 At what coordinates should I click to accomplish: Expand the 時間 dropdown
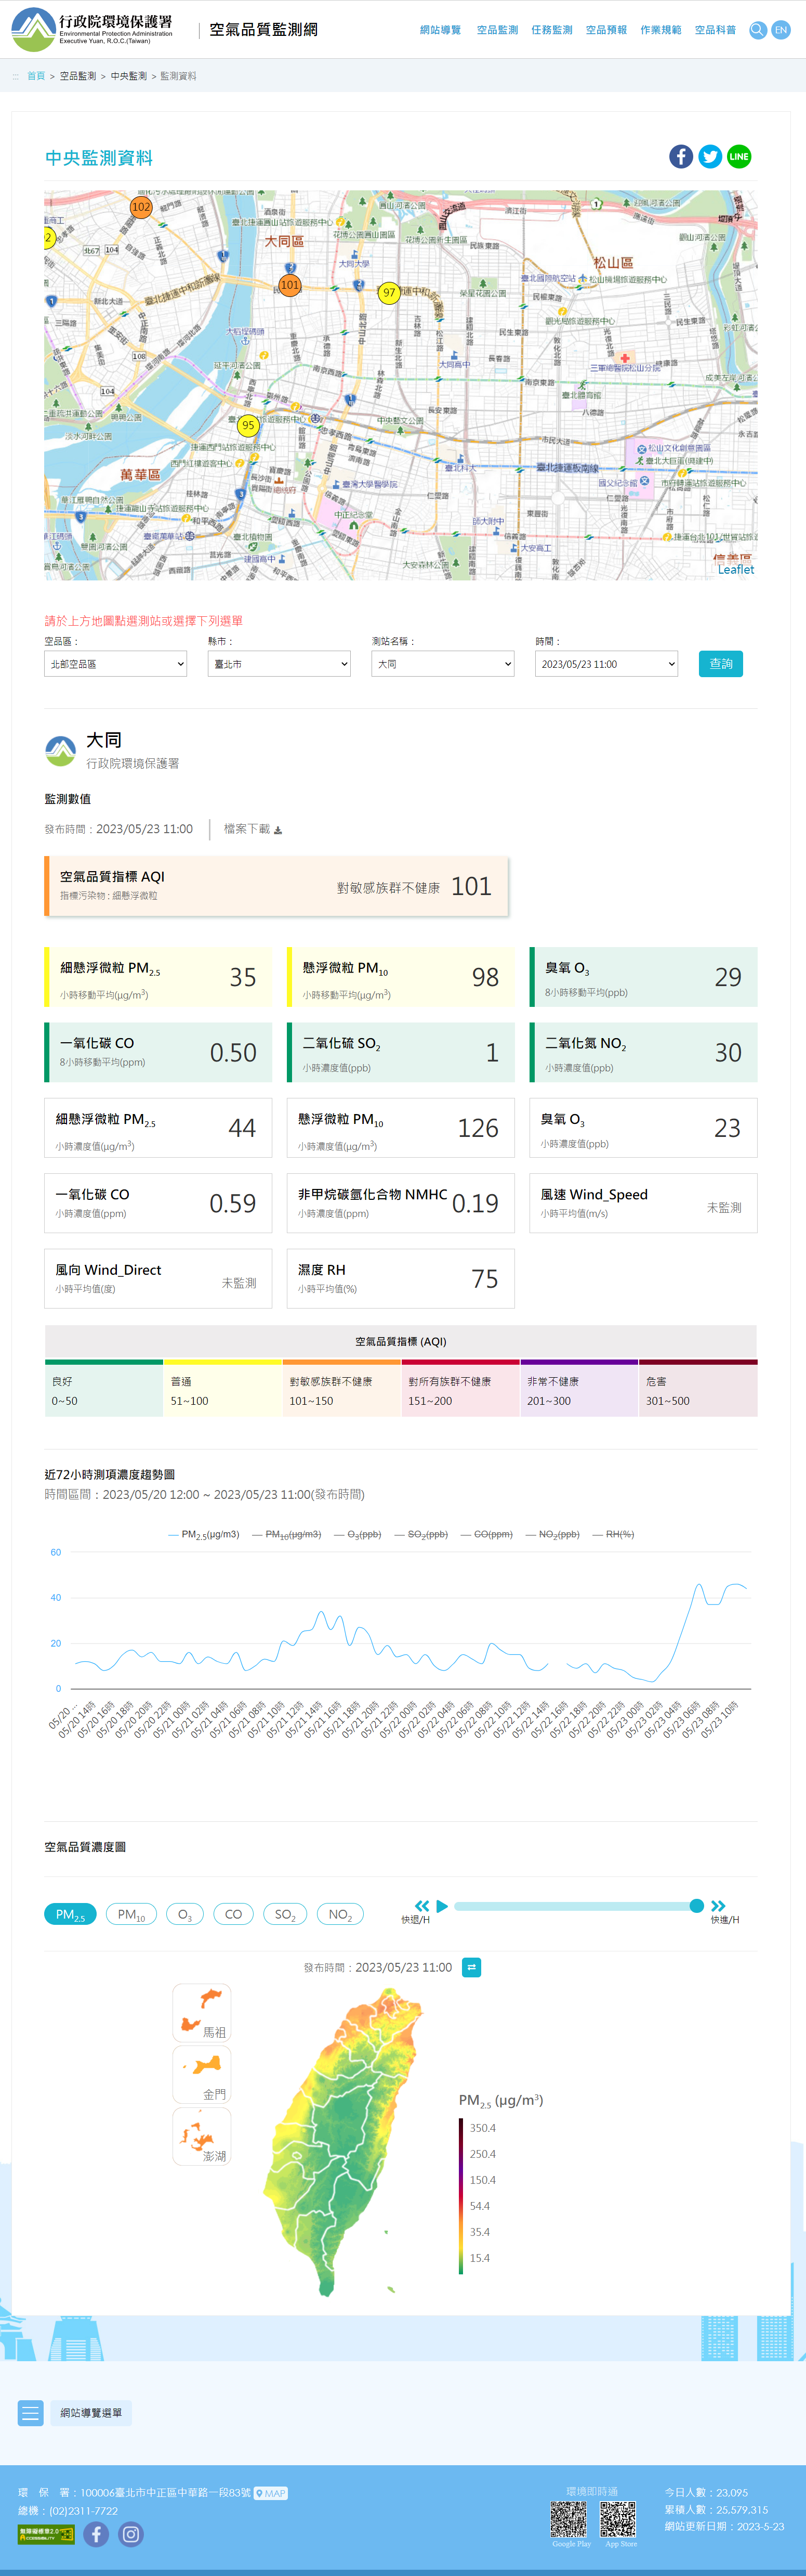[606, 664]
